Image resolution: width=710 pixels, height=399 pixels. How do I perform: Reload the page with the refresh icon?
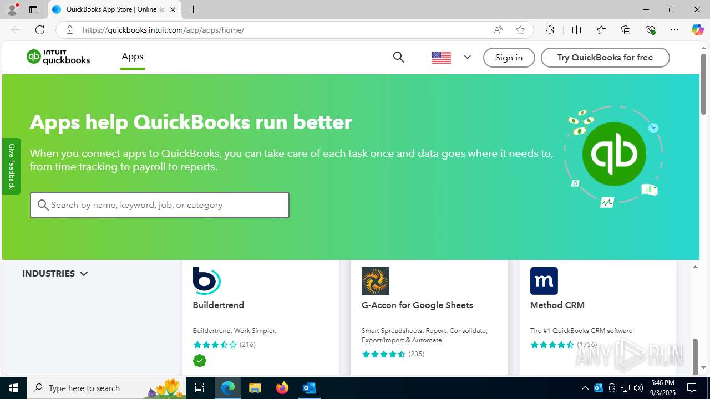(x=40, y=30)
